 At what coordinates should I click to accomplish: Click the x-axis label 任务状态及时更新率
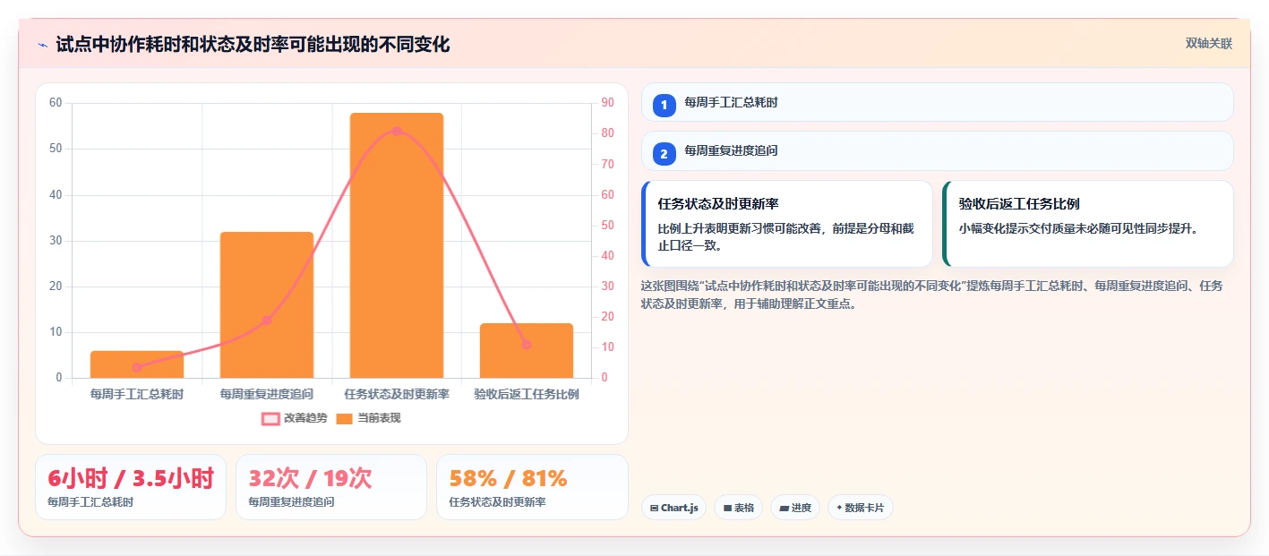point(397,394)
